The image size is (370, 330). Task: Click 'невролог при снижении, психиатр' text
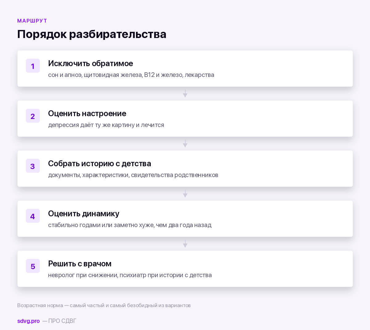point(97,275)
